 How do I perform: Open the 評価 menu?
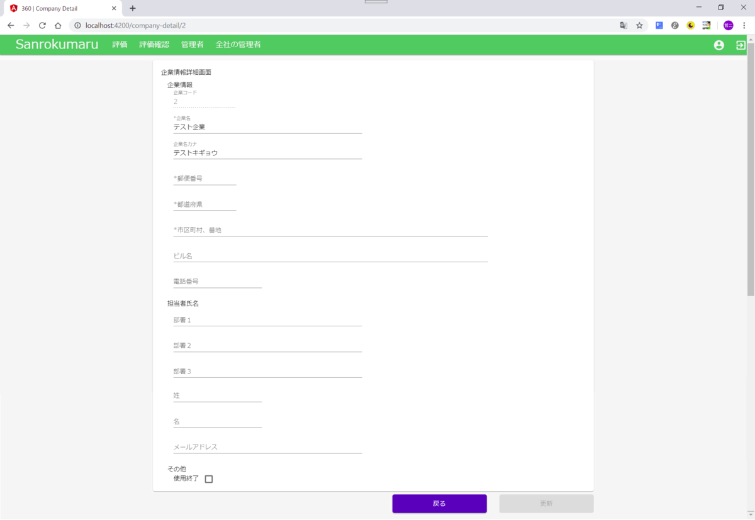pos(120,45)
